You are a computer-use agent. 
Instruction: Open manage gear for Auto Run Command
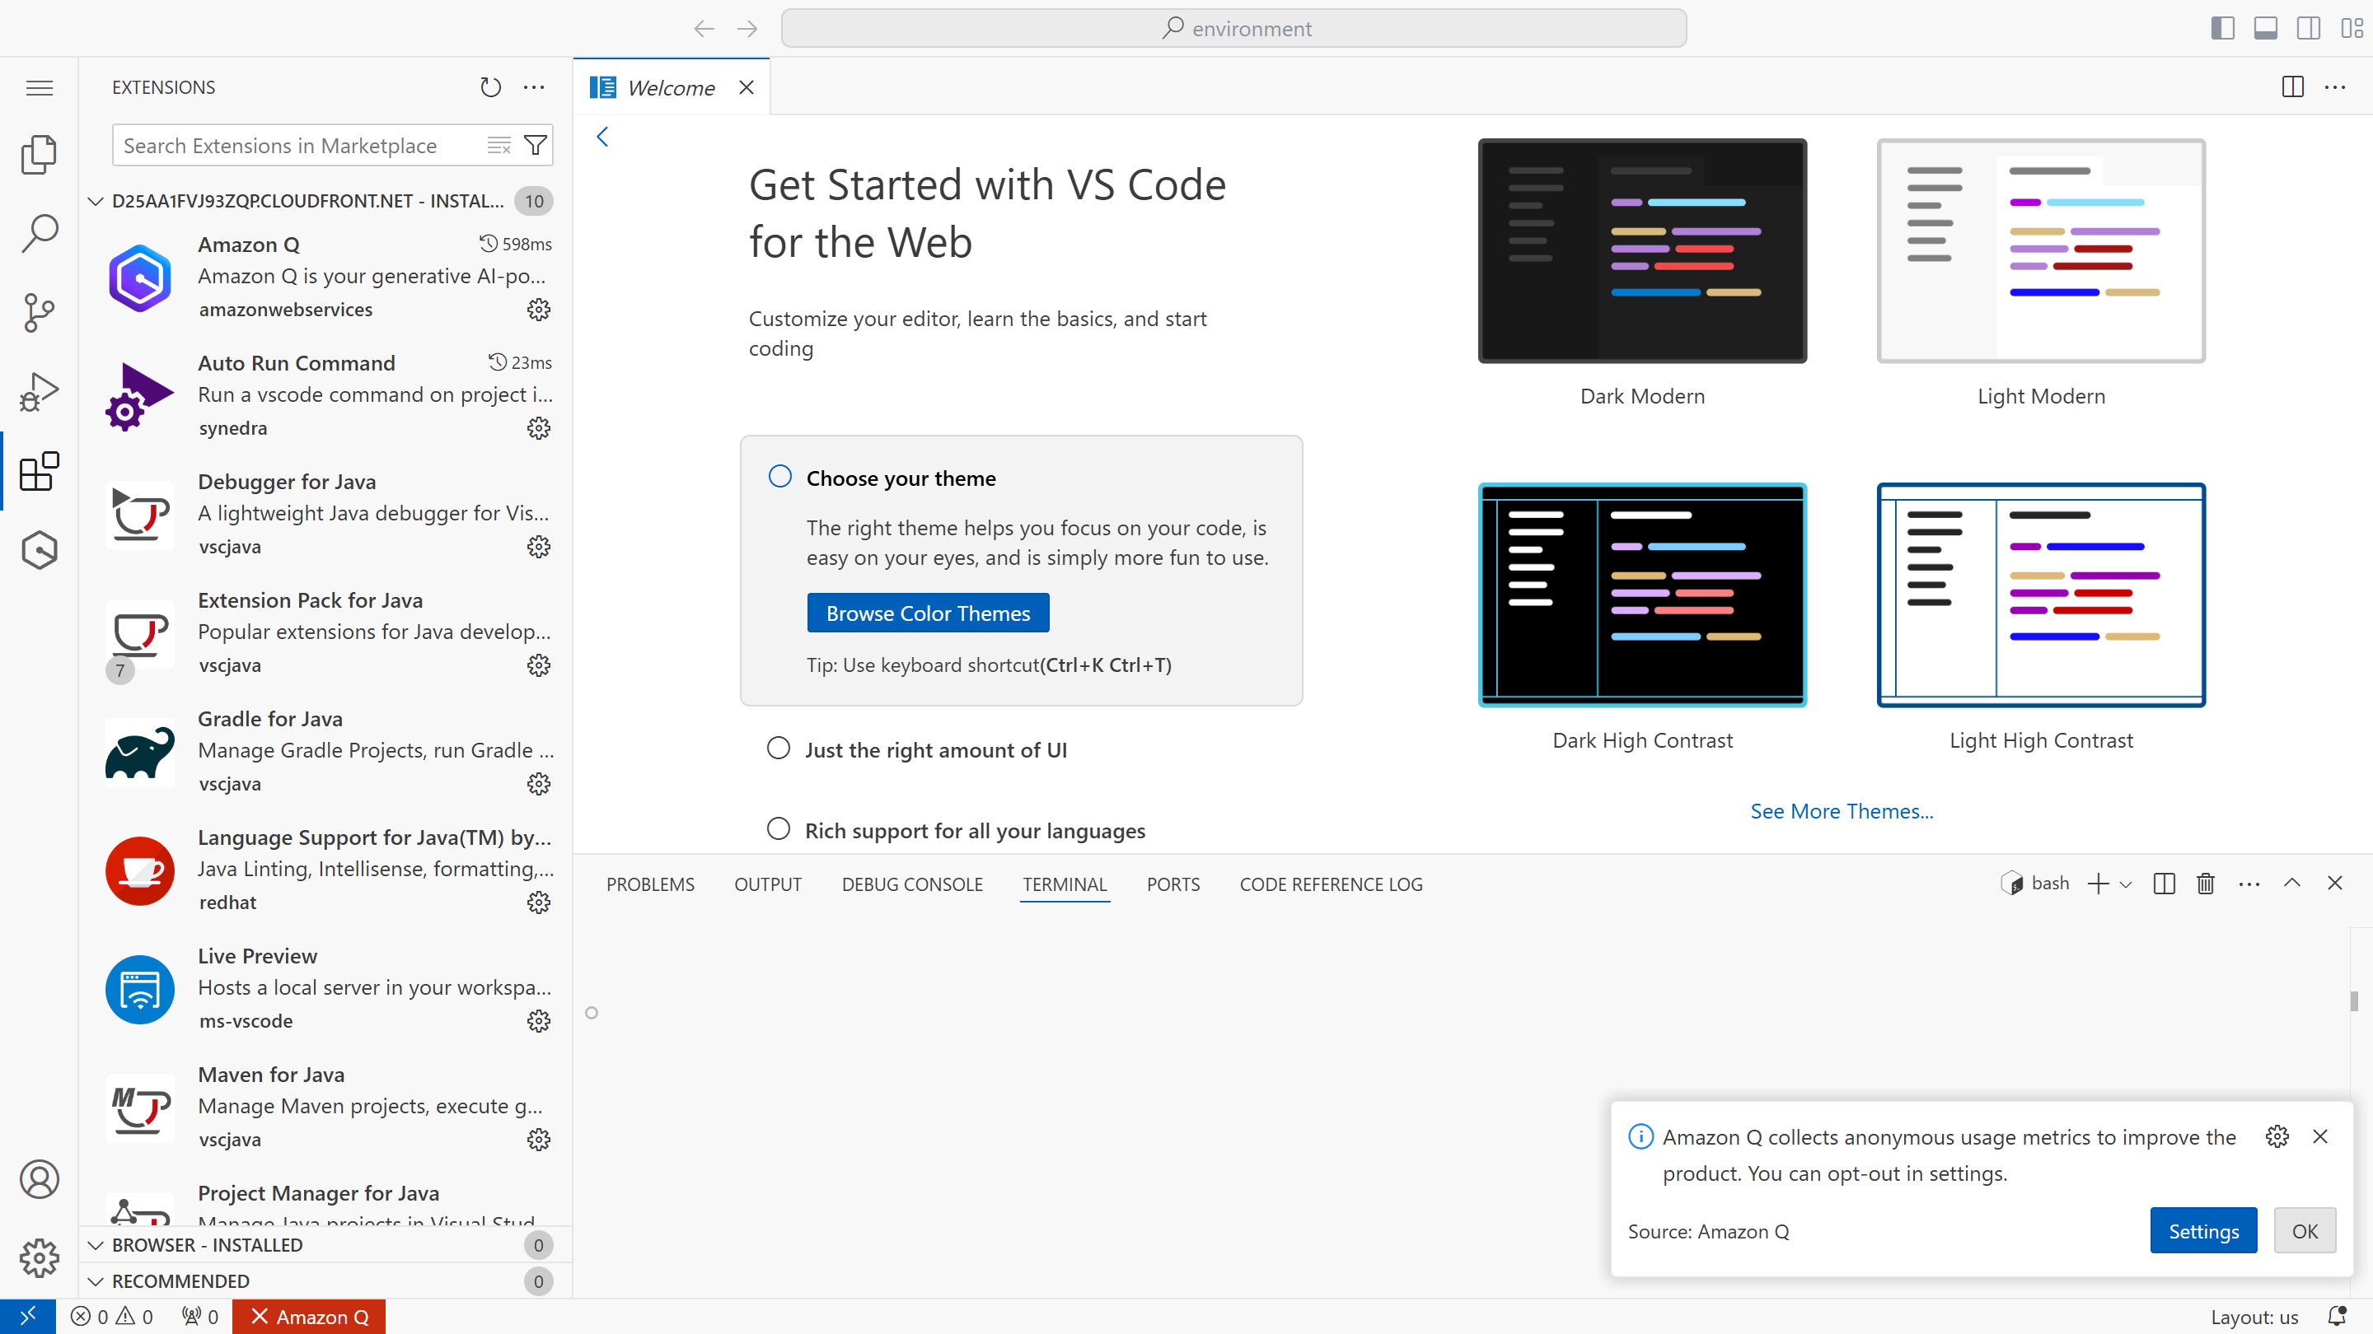click(539, 428)
